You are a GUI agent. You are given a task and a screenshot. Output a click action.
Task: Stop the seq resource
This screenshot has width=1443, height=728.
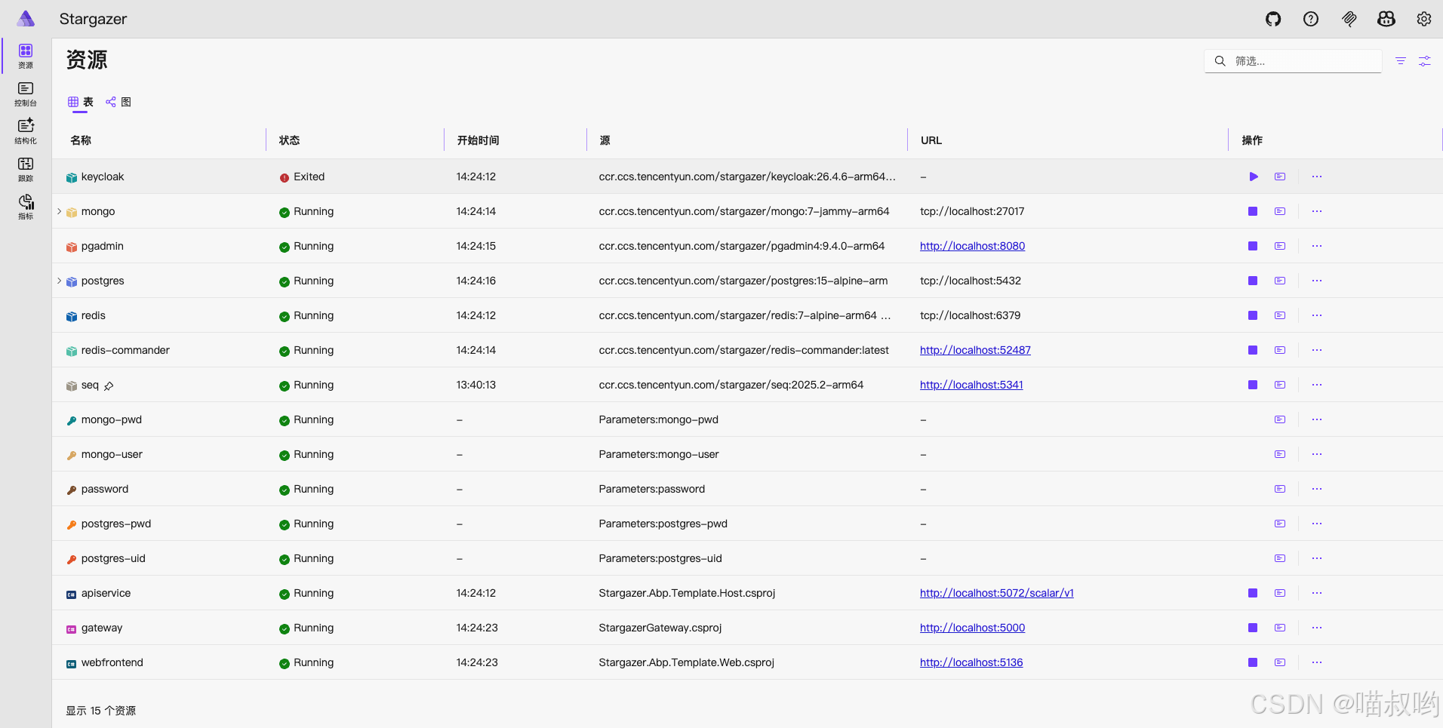pyautogui.click(x=1253, y=385)
